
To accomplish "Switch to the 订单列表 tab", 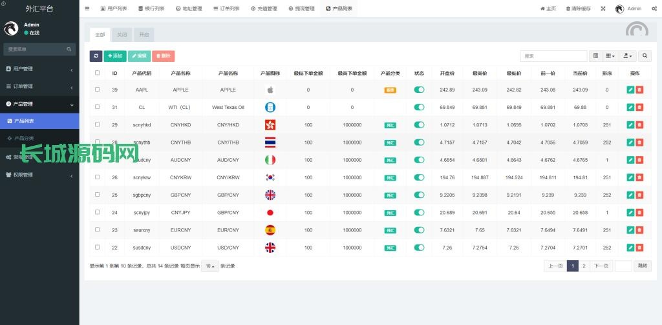I will 226,9.
